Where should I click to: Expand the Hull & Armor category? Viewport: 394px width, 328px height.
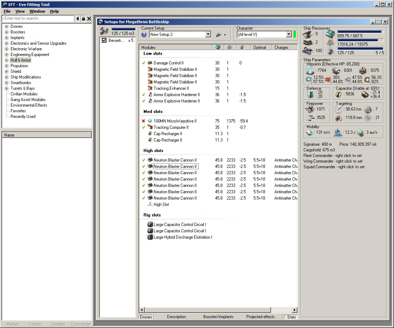(x=7, y=60)
